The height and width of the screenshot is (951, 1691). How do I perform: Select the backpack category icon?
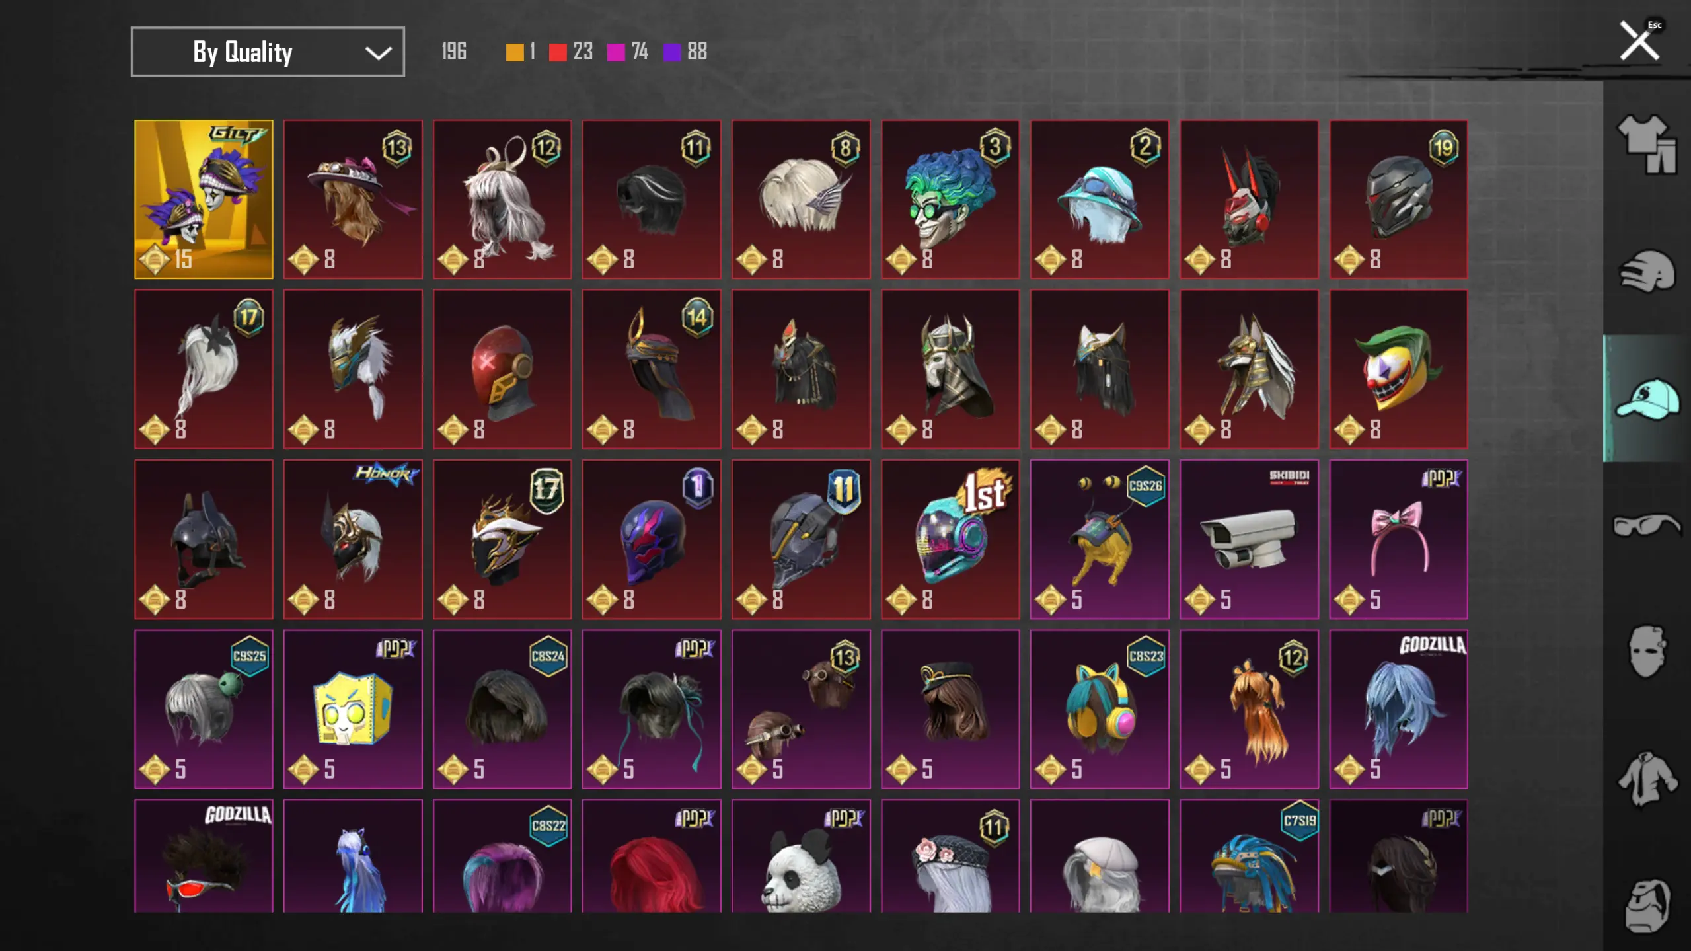click(1646, 905)
